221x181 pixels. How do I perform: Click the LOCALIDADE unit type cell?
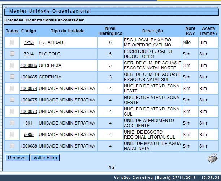click(68, 42)
